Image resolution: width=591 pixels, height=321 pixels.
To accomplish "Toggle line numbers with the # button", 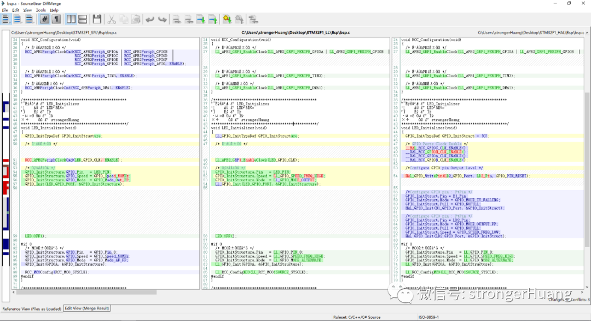I will click(44, 19).
